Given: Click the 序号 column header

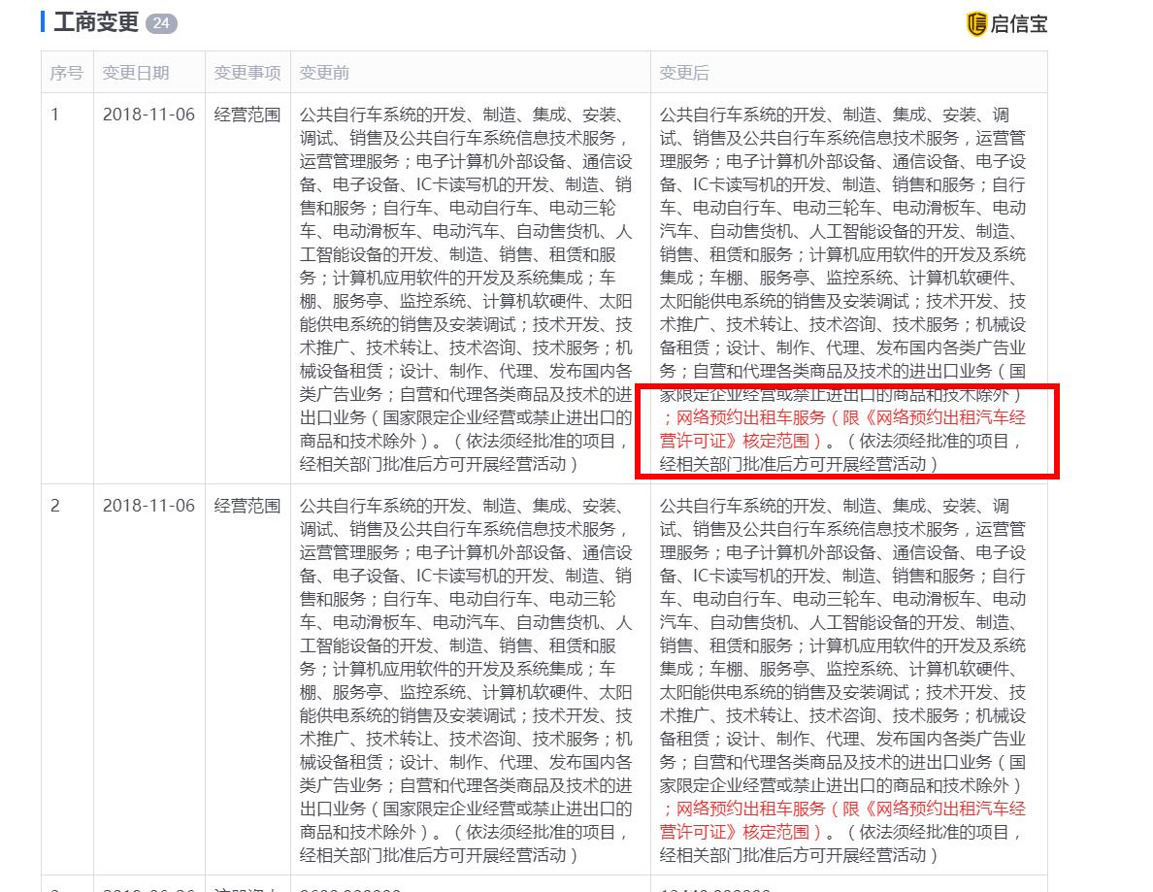Looking at the screenshot, I should pyautogui.click(x=66, y=73).
